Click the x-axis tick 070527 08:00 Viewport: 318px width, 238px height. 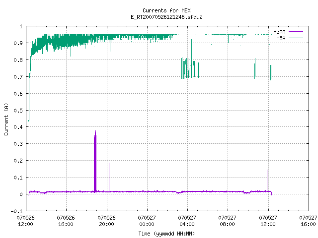228,221
